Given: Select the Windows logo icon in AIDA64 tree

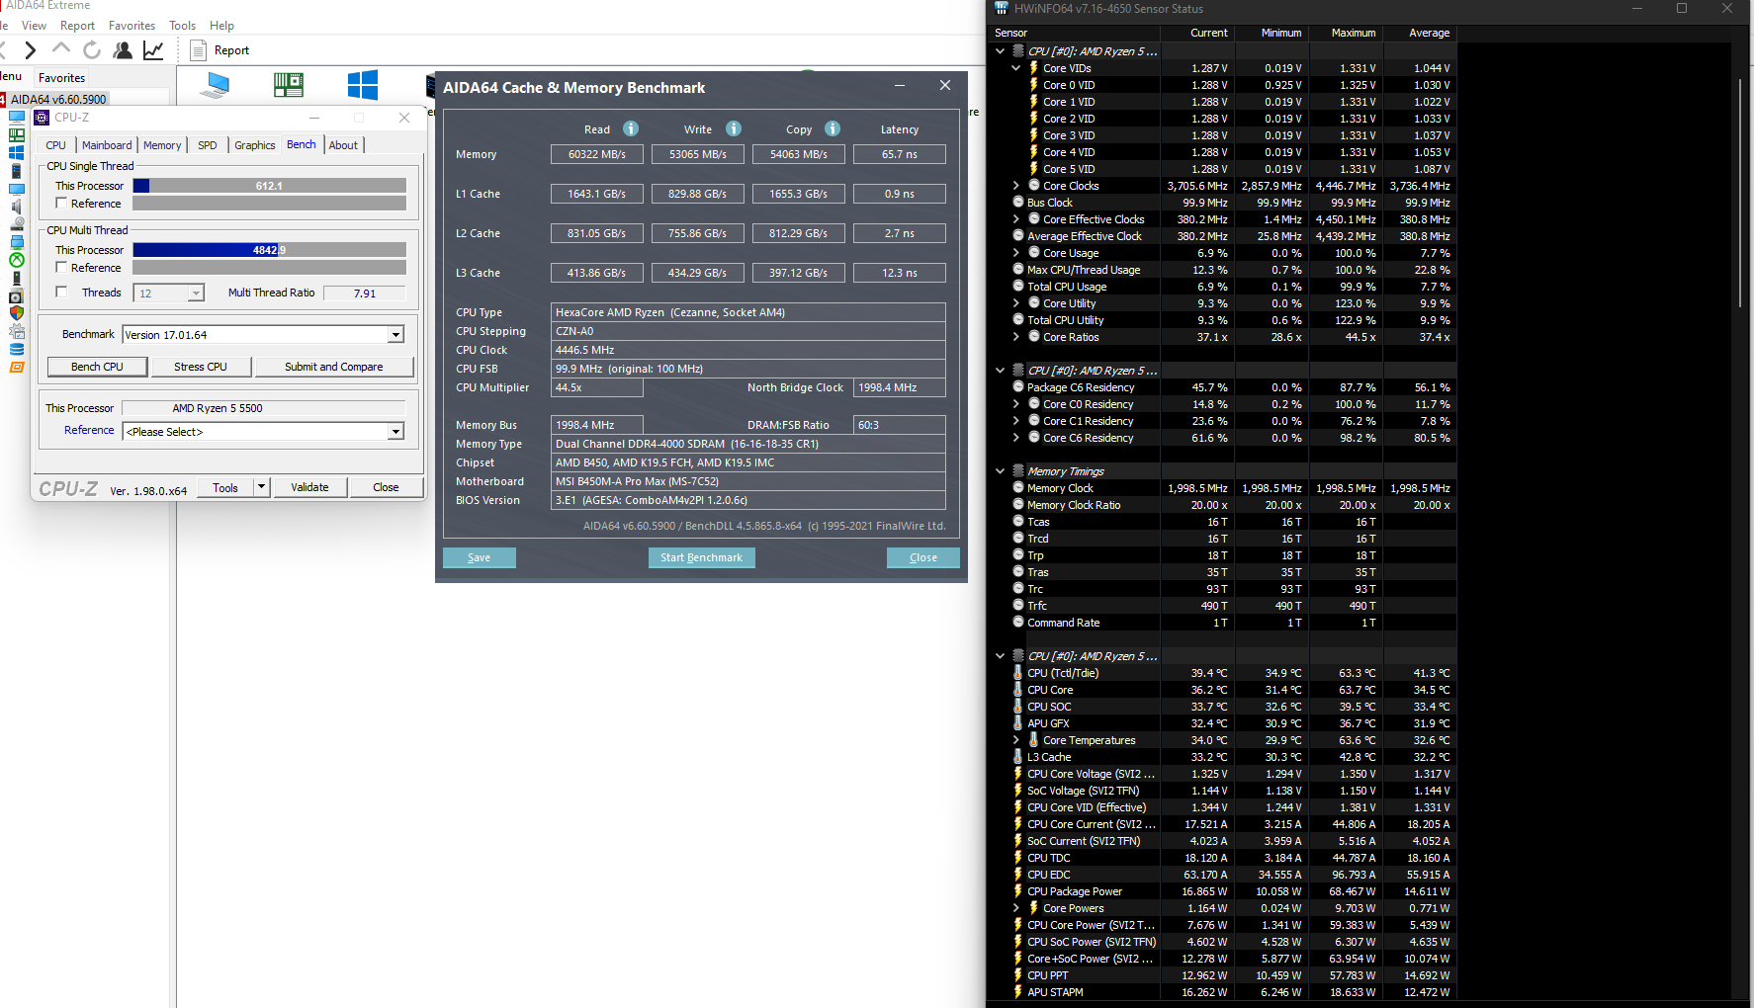Looking at the screenshot, I should (17, 152).
